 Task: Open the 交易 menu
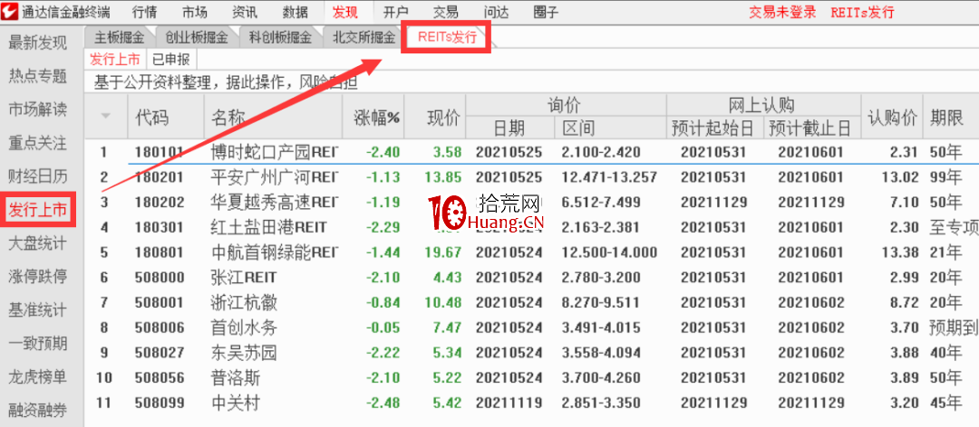[446, 12]
